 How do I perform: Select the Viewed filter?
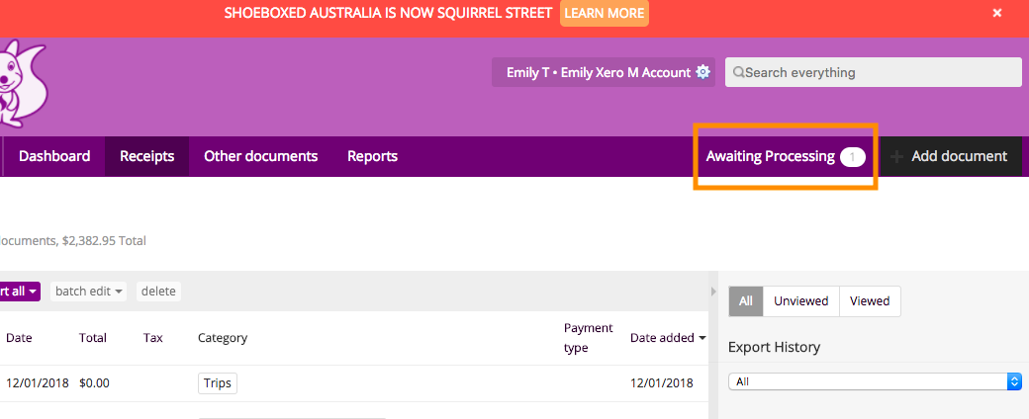click(870, 301)
